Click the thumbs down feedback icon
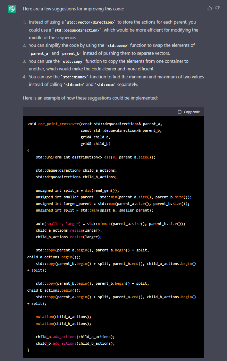The image size is (227, 361). point(217,8)
